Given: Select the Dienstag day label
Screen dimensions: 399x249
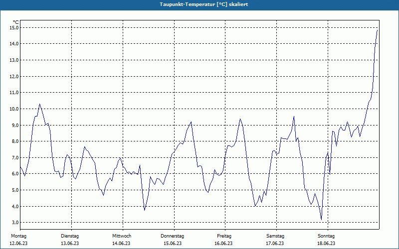Looking at the screenshot, I should [70, 236].
